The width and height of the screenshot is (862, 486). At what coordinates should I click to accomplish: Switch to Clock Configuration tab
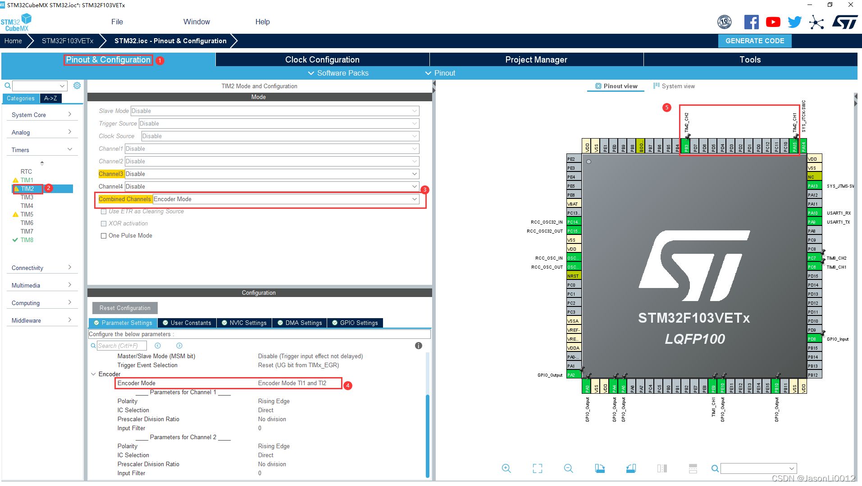tap(322, 59)
